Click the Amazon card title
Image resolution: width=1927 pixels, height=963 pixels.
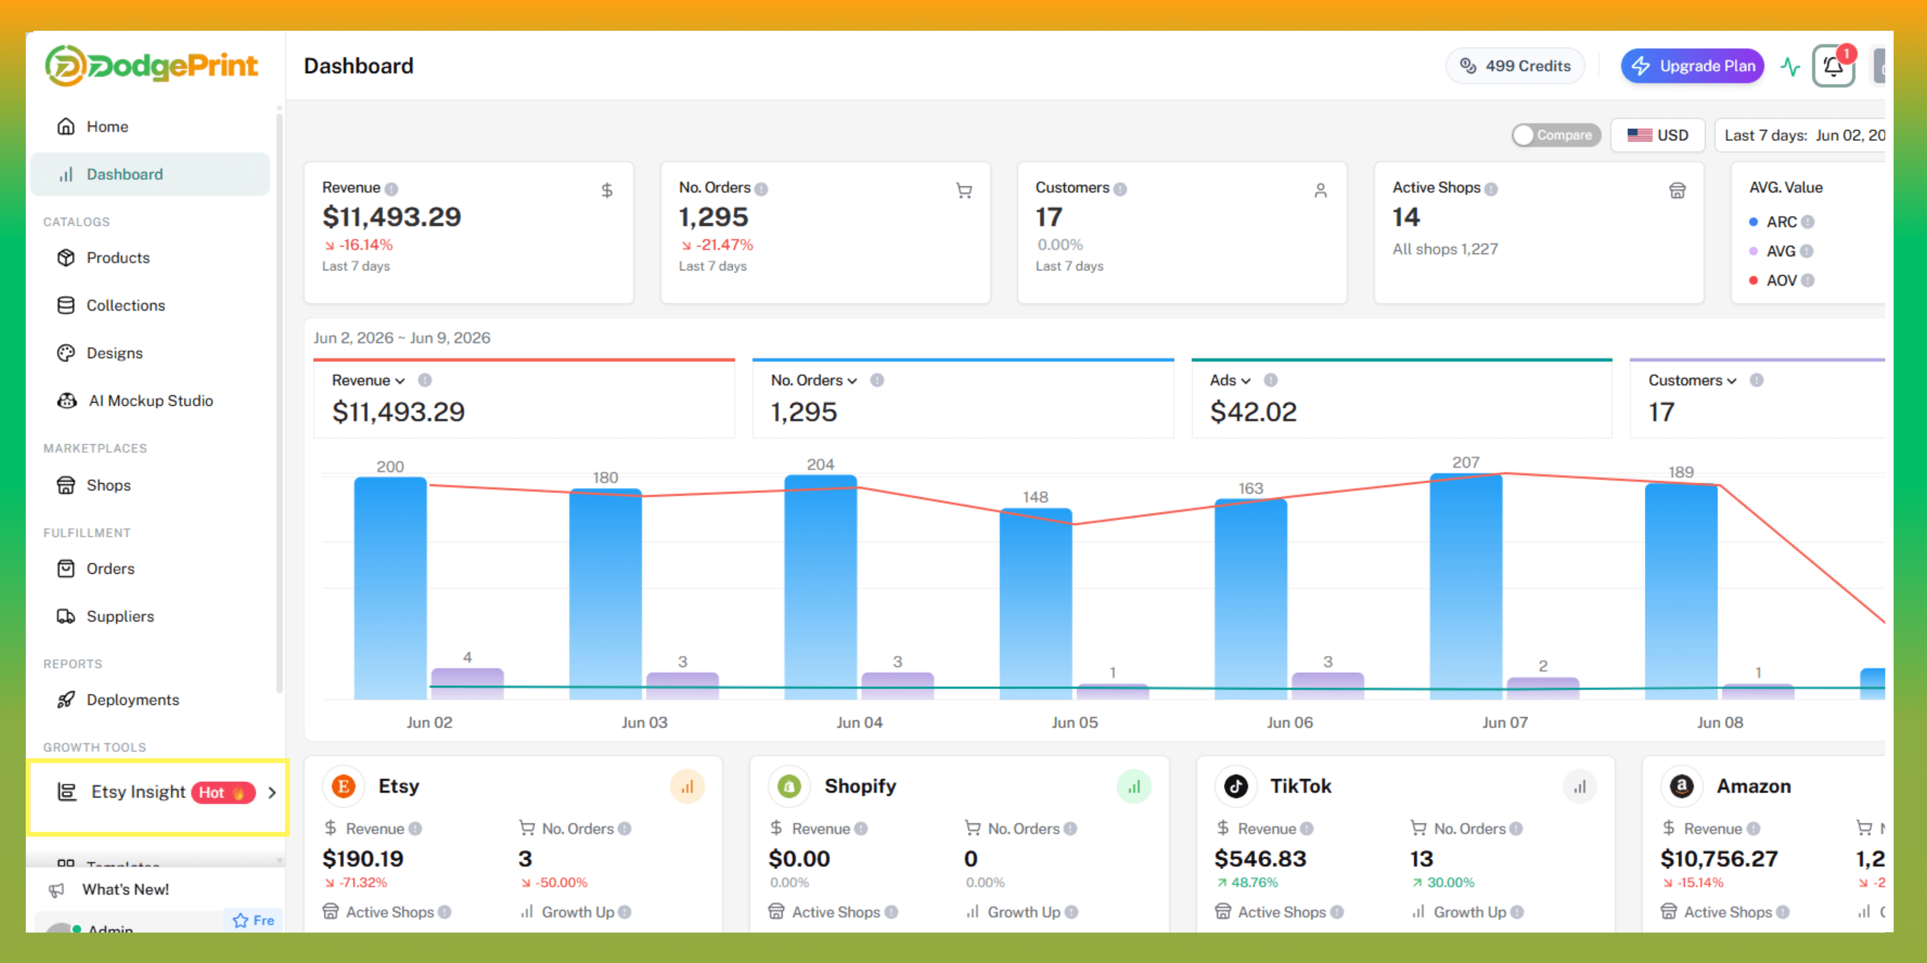[1753, 786]
